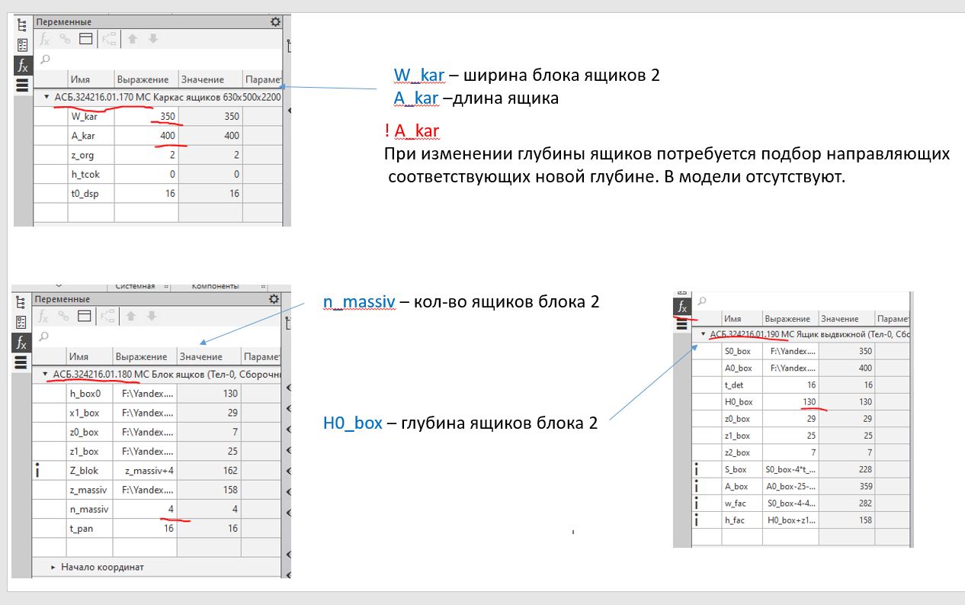Select the A0_box variable name
The image size is (965, 605).
[738, 368]
